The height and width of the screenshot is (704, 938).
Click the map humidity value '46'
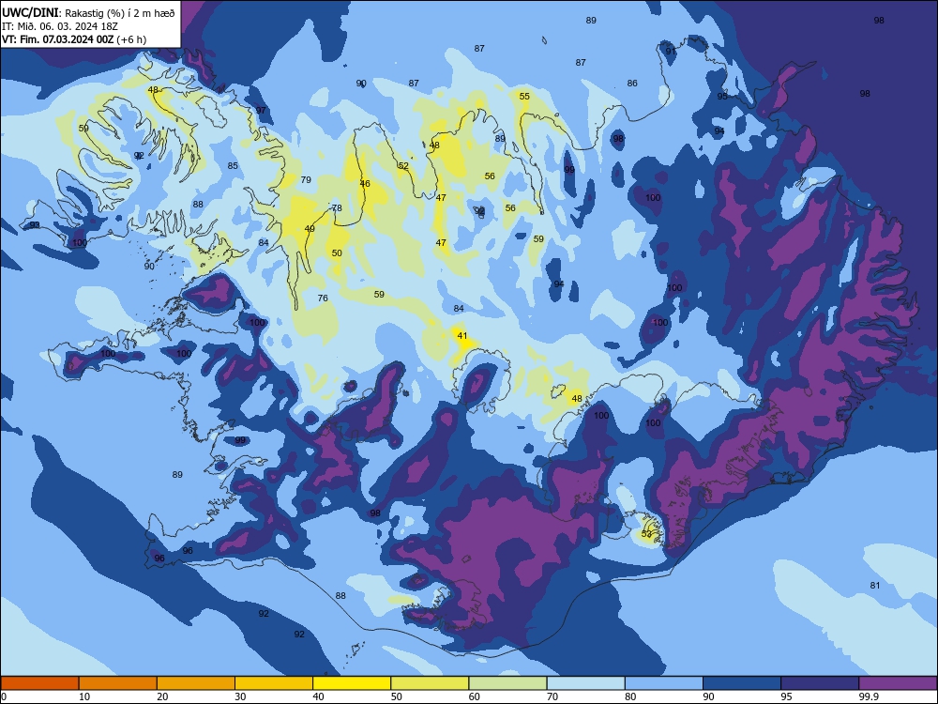[365, 184]
